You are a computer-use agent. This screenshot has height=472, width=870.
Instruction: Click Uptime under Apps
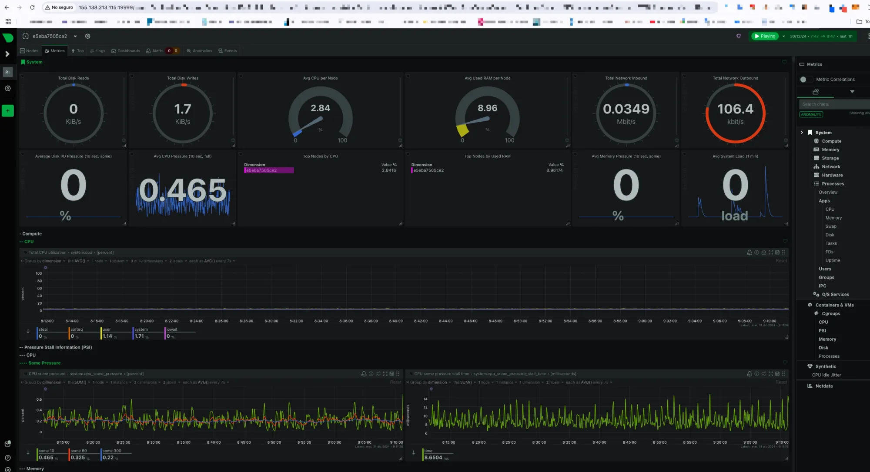click(x=833, y=260)
